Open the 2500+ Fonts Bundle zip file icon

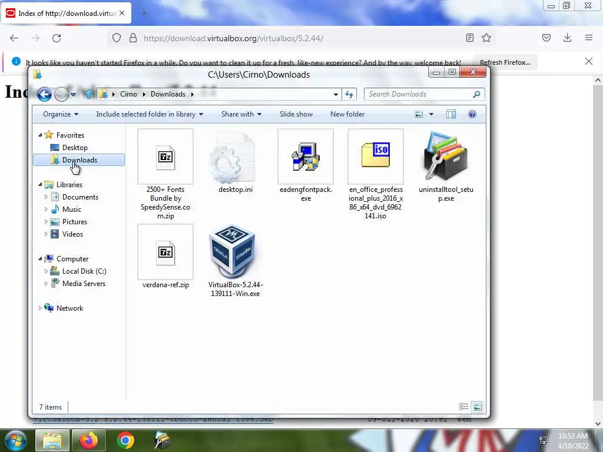[165, 157]
